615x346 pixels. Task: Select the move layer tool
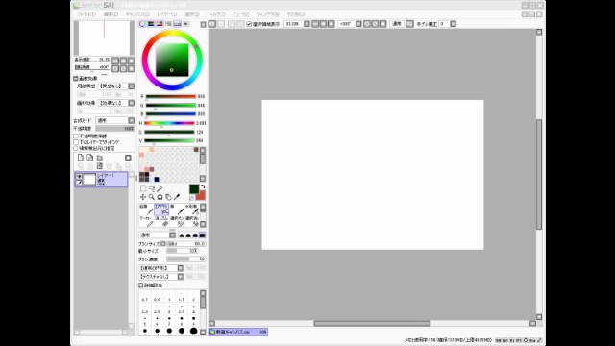[143, 197]
